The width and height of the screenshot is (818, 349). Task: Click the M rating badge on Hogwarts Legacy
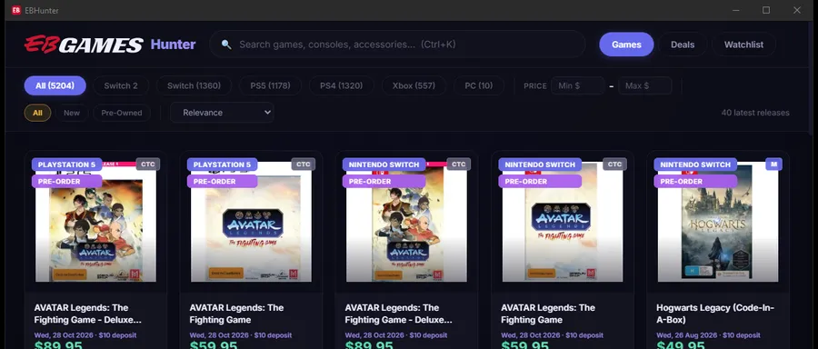[x=773, y=165]
